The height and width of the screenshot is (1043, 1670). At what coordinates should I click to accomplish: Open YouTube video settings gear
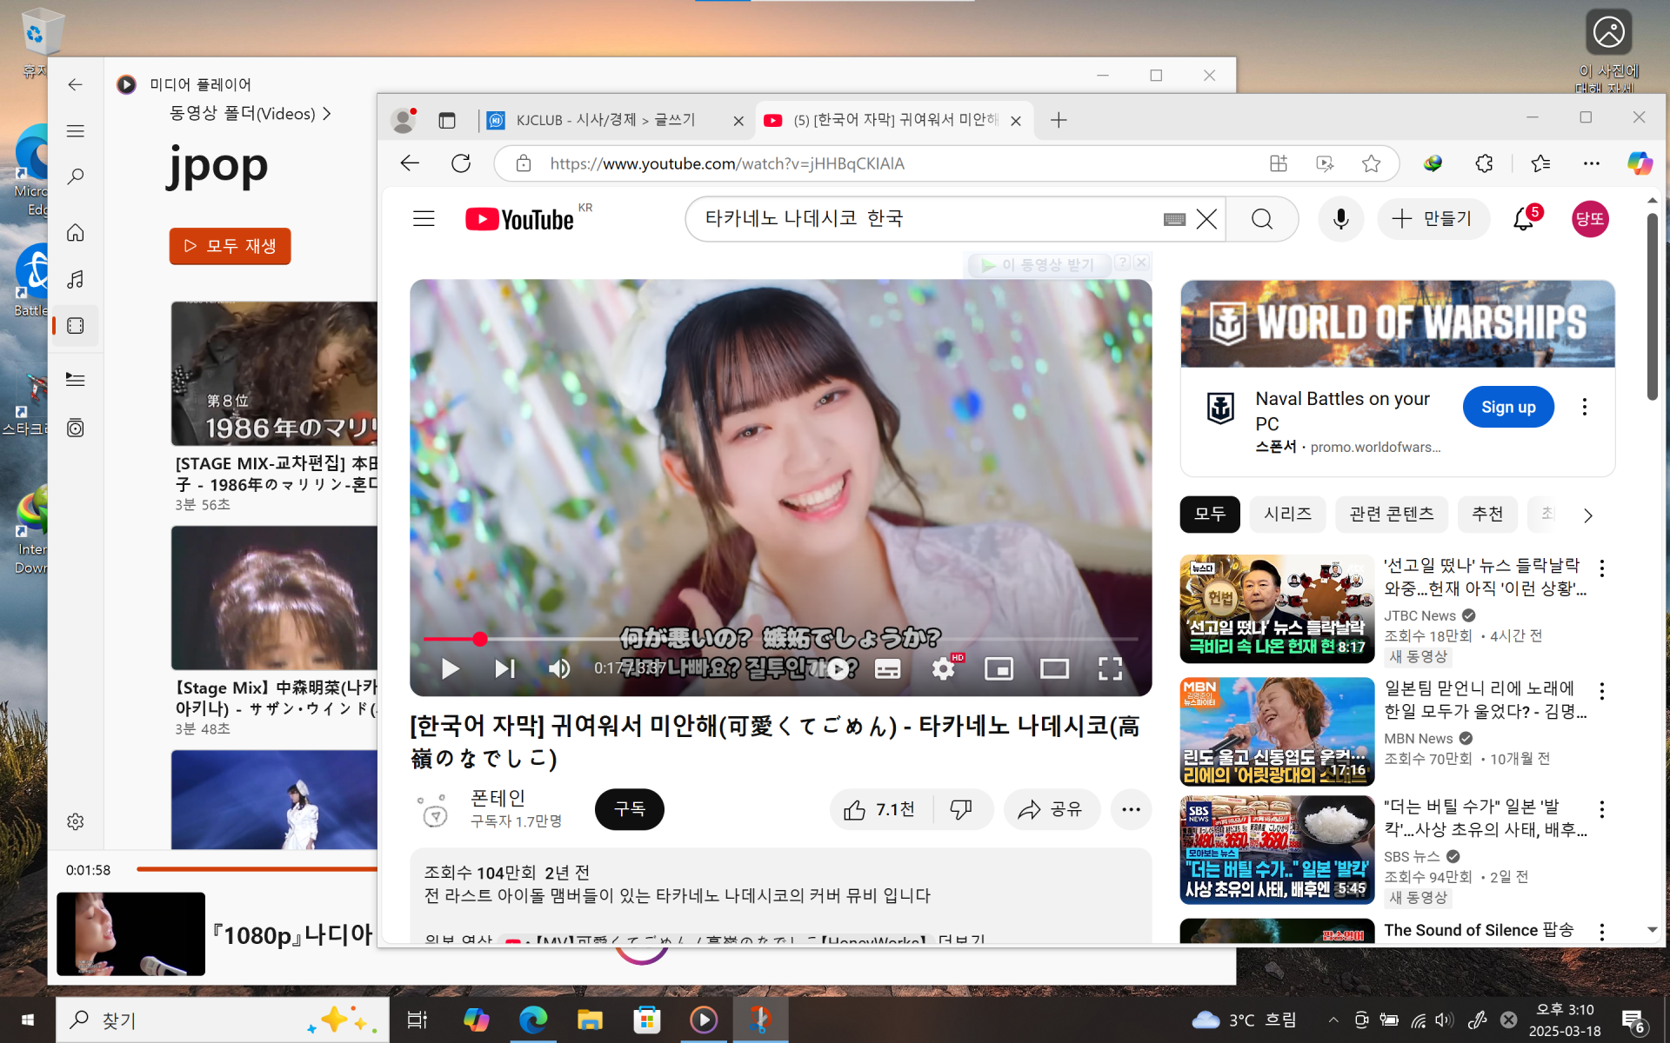943,668
